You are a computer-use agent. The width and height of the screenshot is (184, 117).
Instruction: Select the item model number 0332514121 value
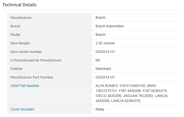[105, 52]
